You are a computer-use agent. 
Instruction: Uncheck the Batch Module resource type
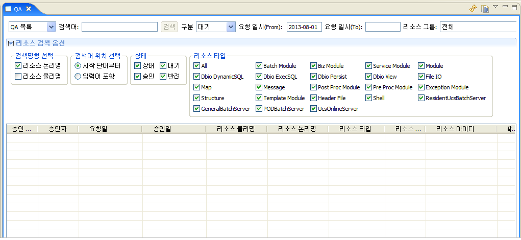click(259, 66)
